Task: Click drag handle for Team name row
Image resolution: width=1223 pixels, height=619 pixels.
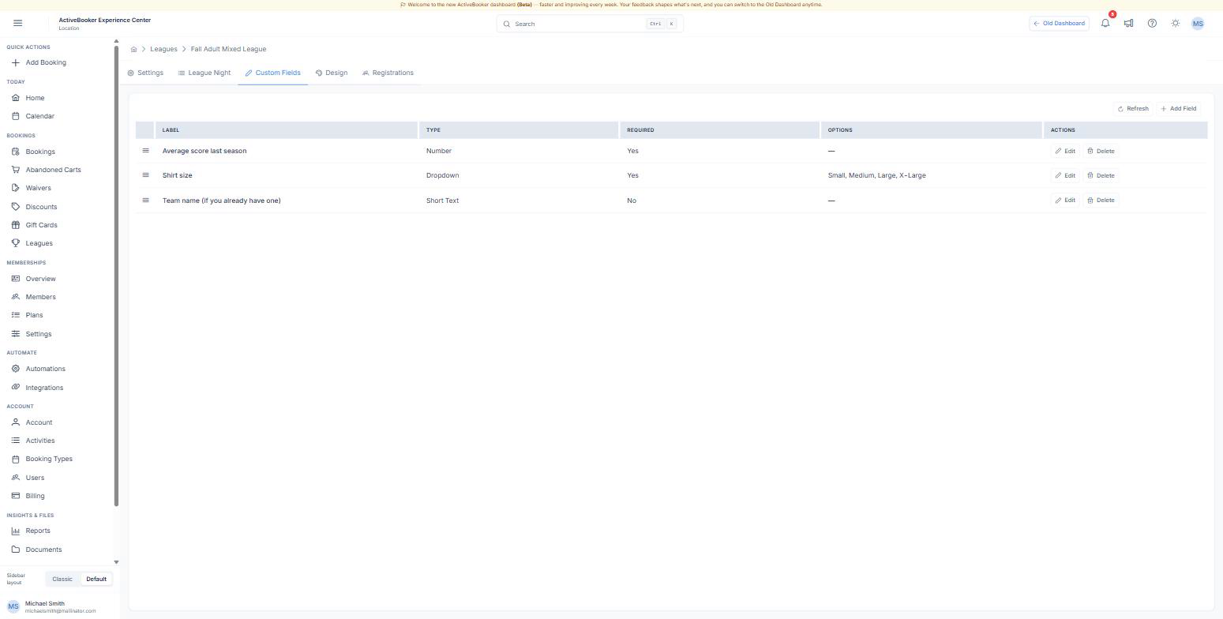Action: (x=145, y=200)
